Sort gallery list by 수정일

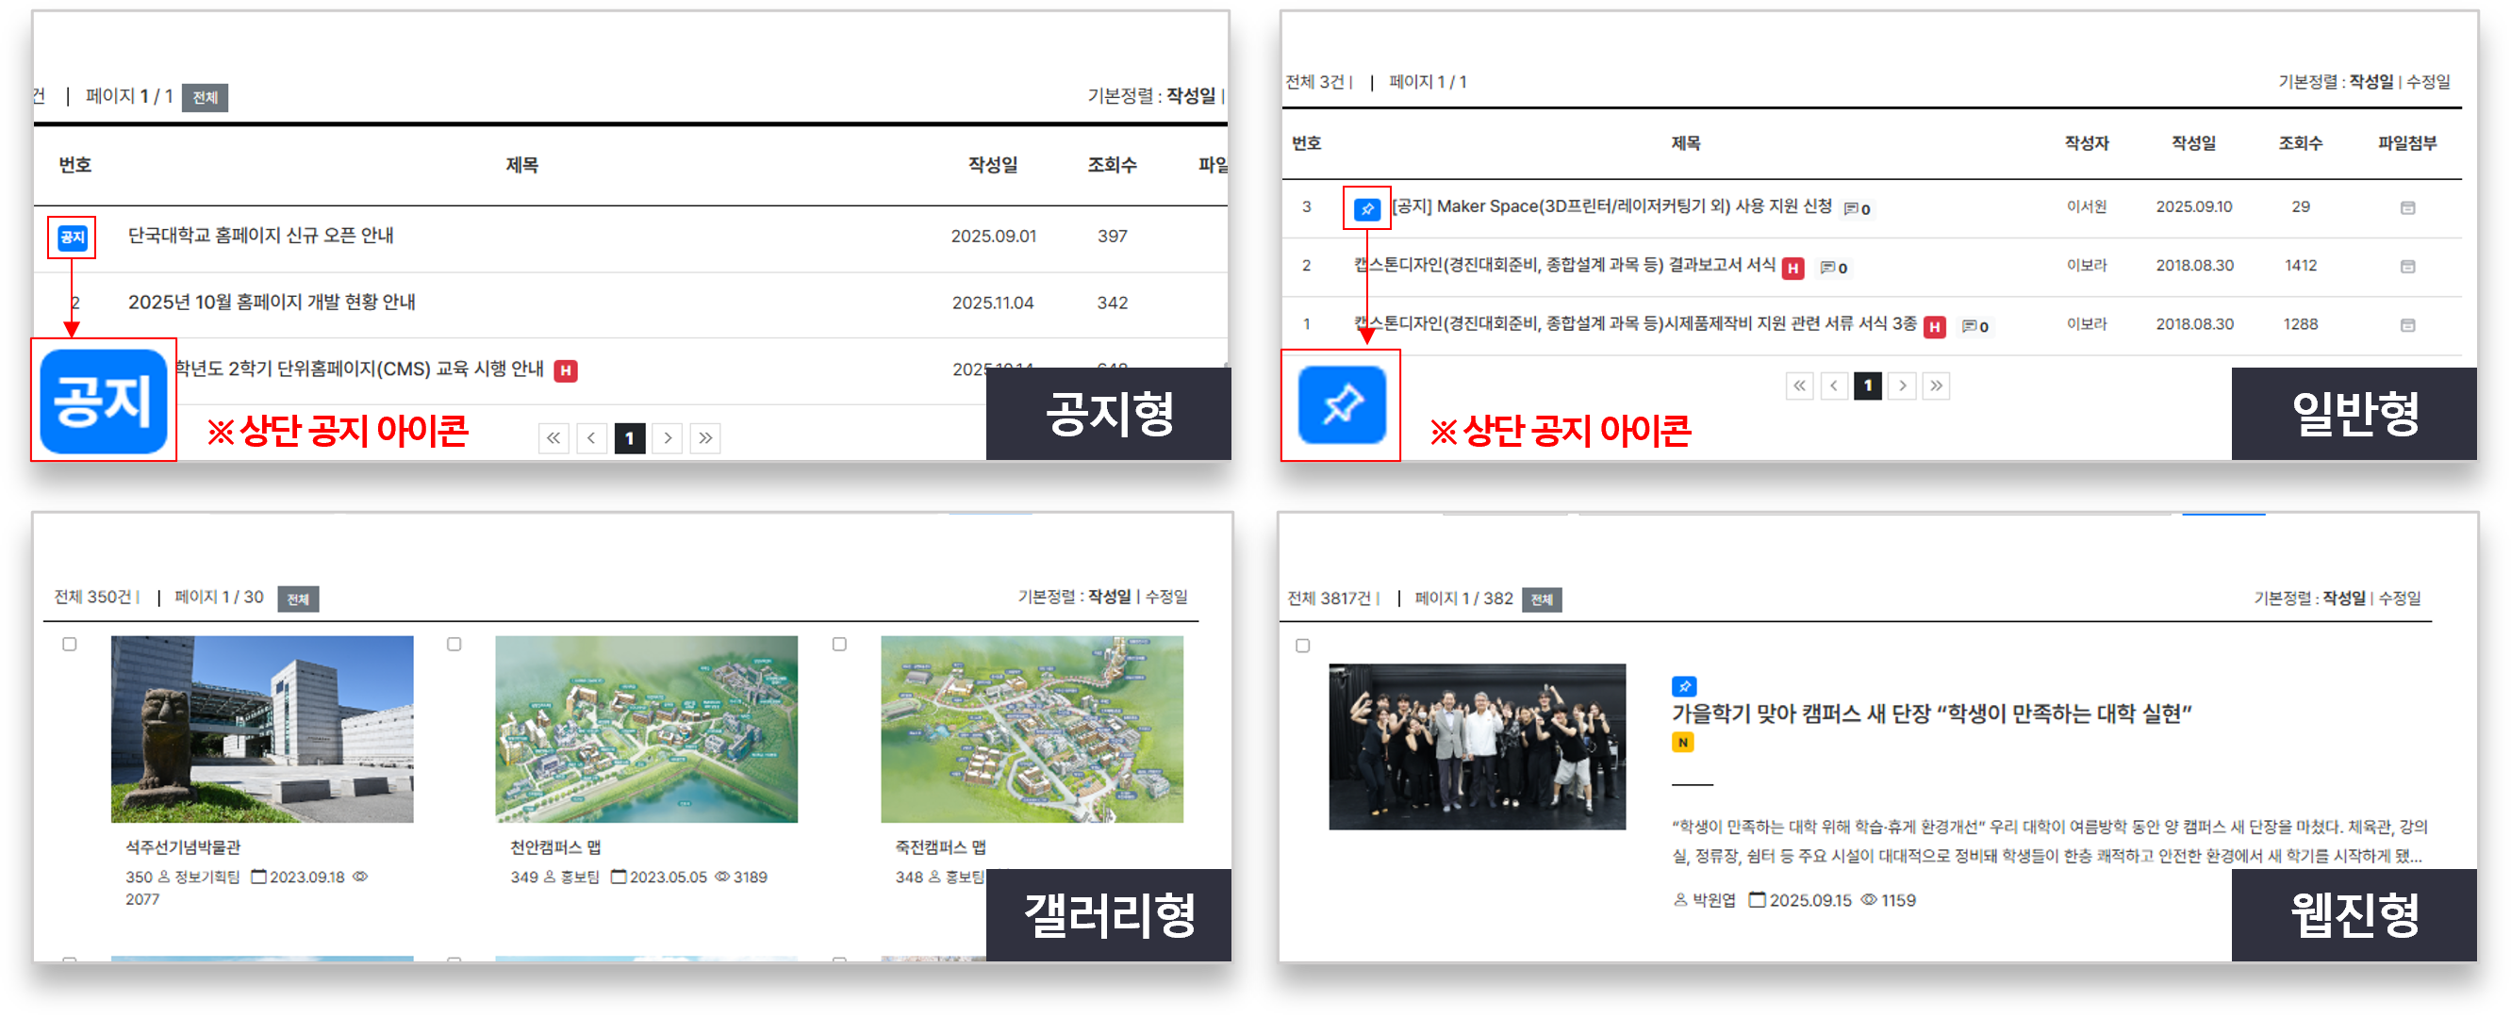click(1165, 597)
